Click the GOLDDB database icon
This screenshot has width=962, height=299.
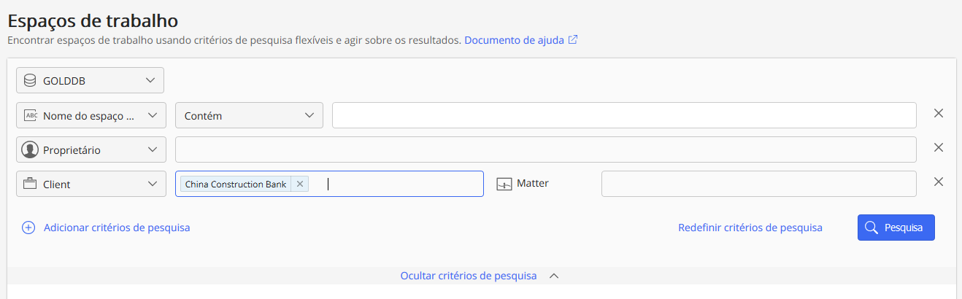coord(30,80)
